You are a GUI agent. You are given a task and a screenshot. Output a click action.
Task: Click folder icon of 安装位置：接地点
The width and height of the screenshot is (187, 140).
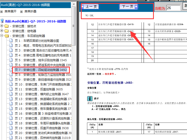coord(6,26)
